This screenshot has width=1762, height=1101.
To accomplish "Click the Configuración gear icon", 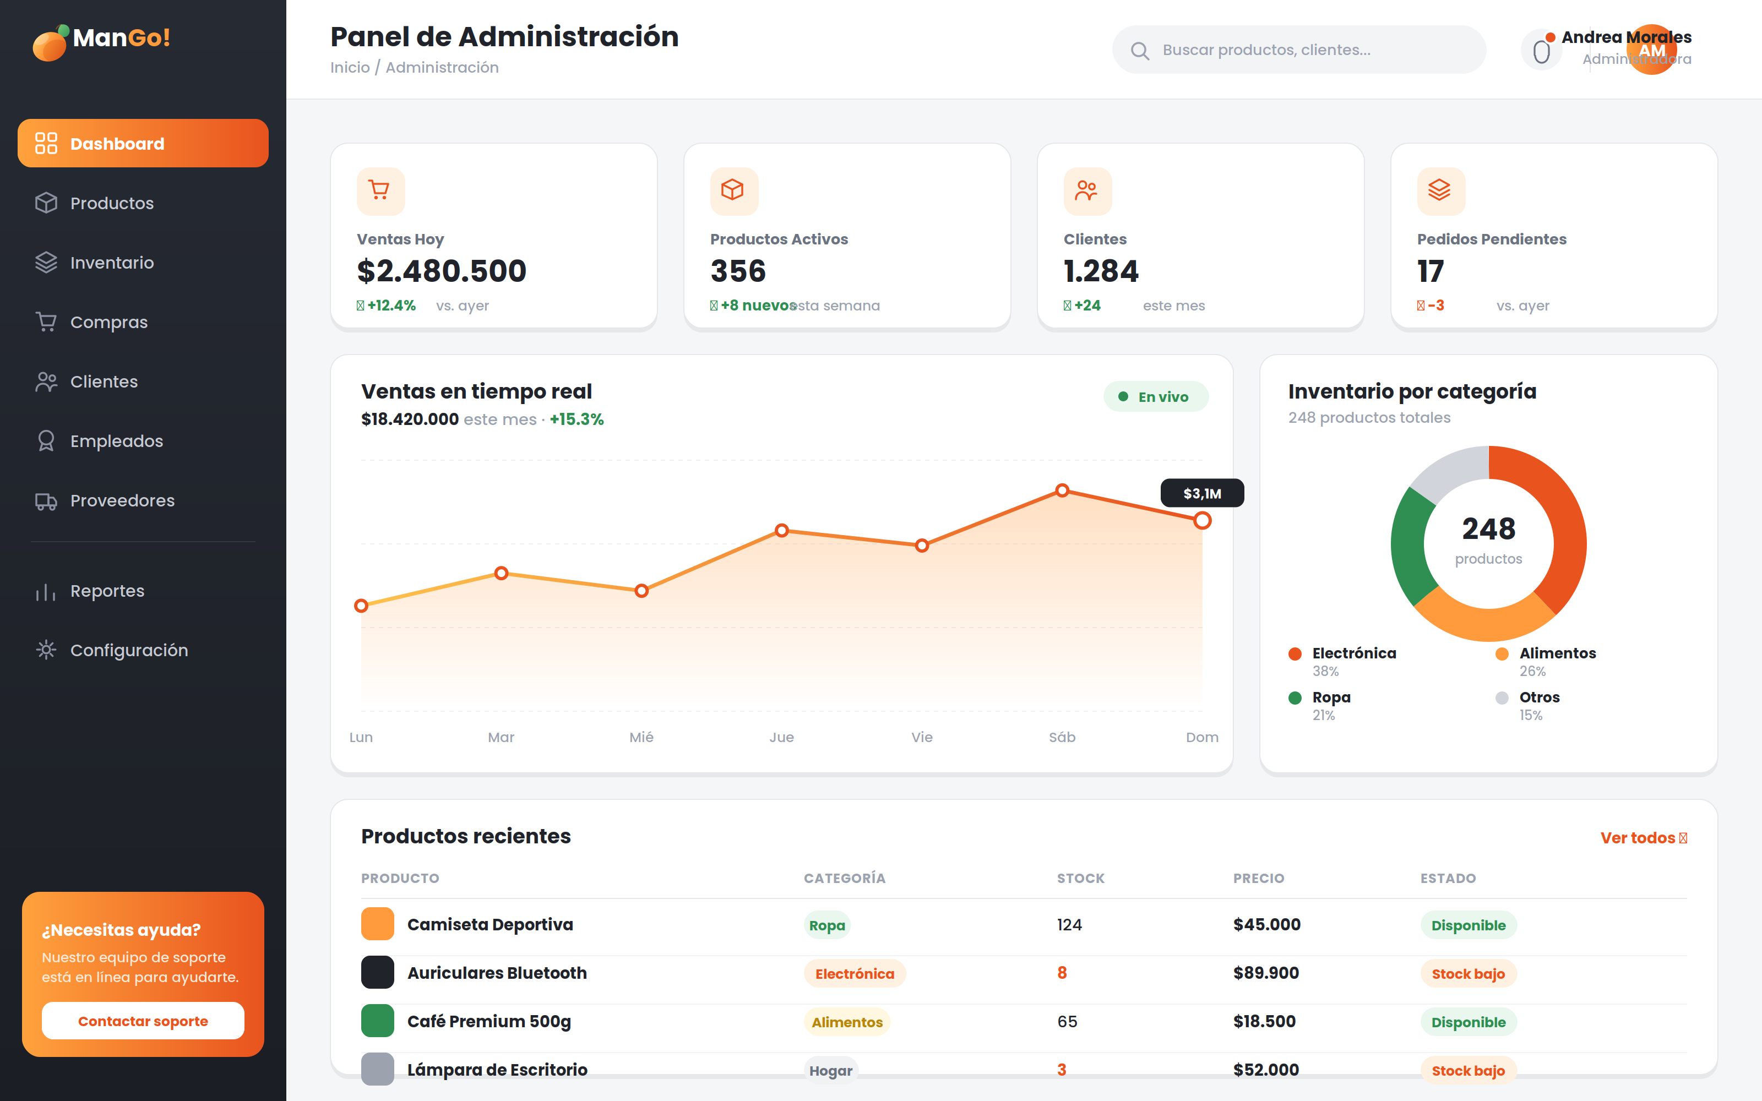I will [x=46, y=650].
